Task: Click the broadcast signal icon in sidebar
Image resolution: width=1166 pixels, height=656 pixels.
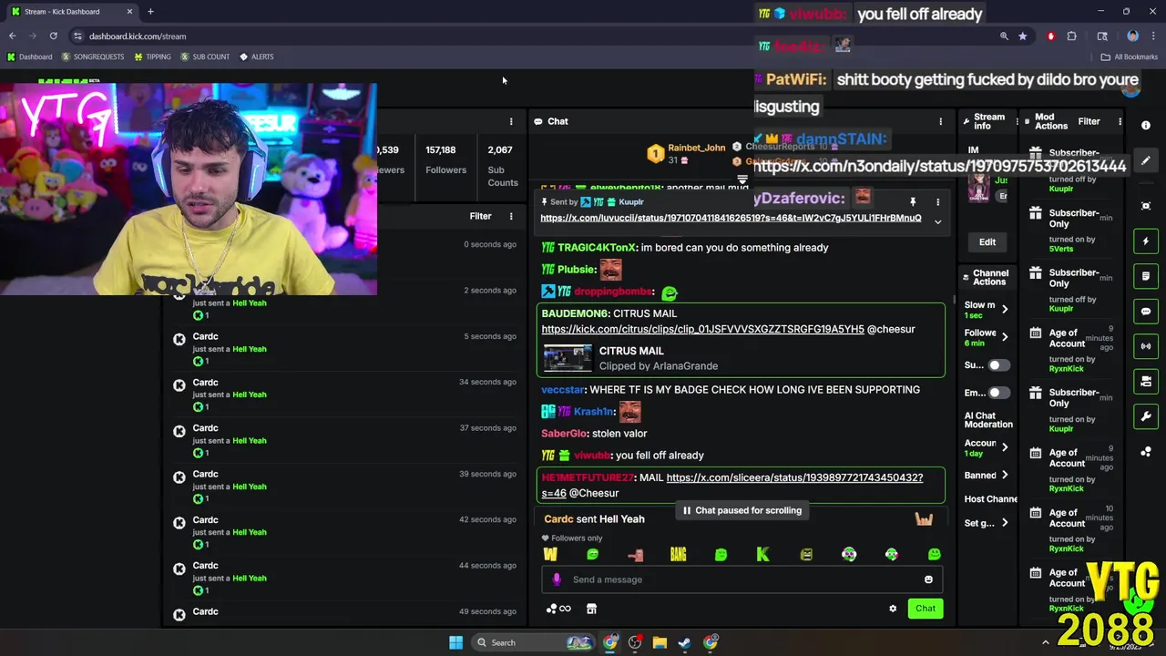Action: (x=1146, y=346)
